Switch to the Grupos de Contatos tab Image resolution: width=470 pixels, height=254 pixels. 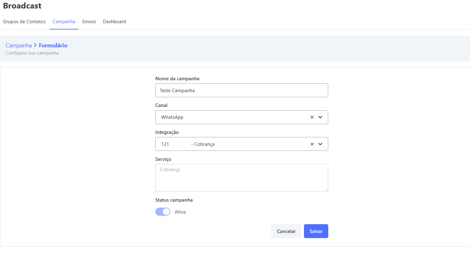(24, 22)
